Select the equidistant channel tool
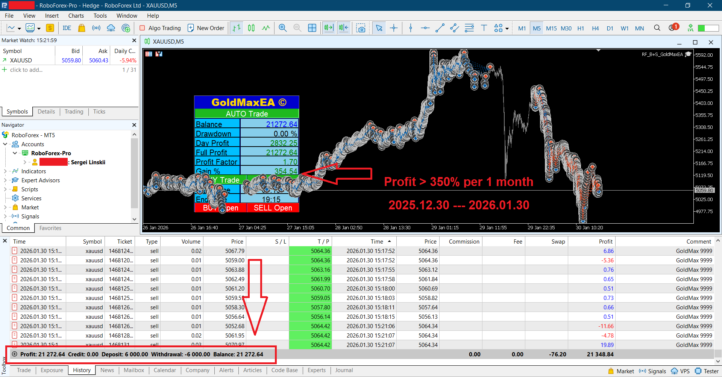The height and width of the screenshot is (377, 722). pyautogui.click(x=454, y=28)
